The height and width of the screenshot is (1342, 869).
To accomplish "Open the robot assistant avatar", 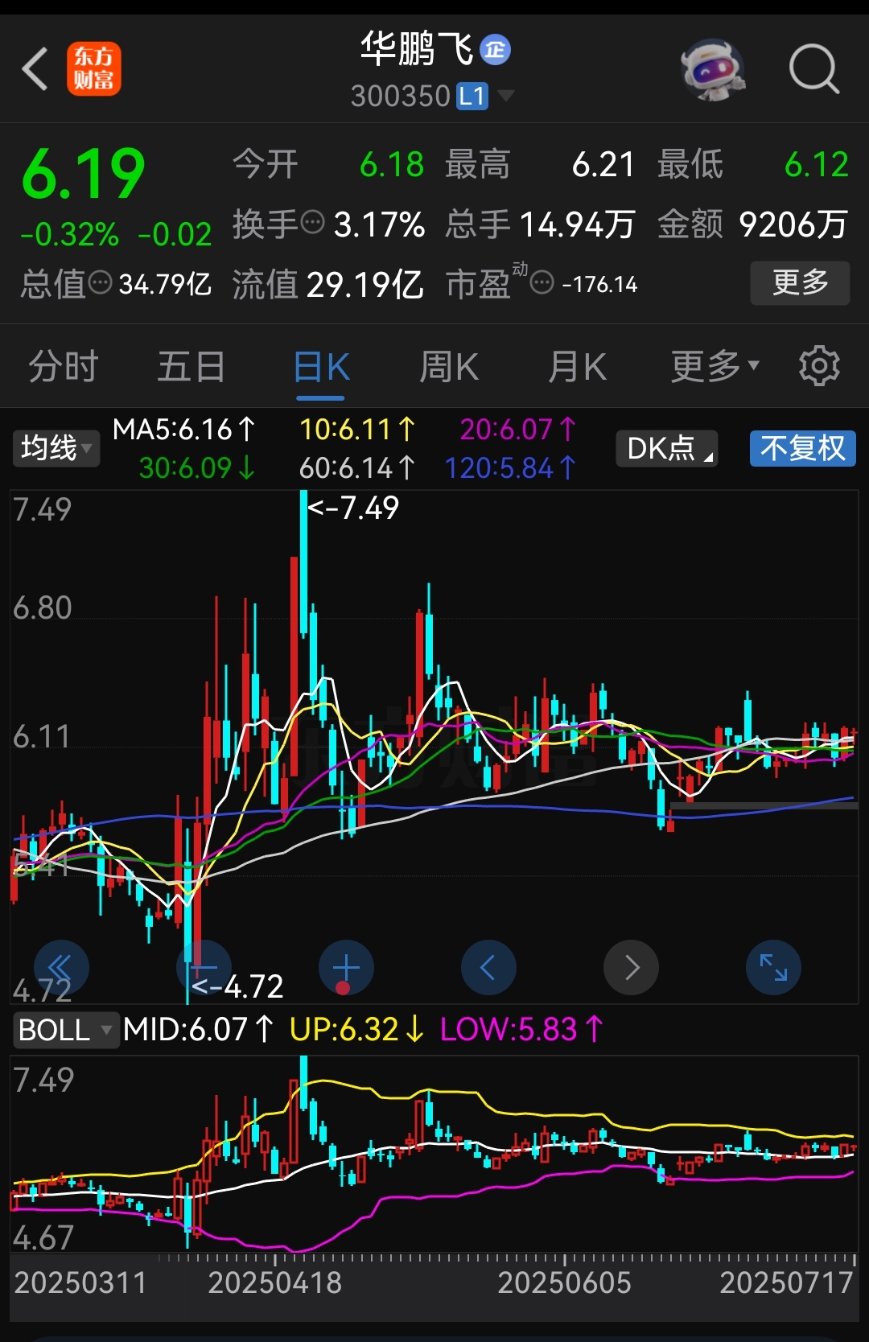I will click(x=712, y=70).
